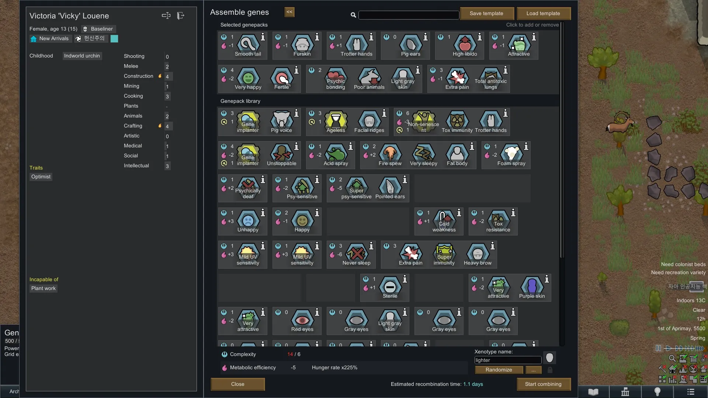Viewport: 708px width, 398px height.
Task: Toggle the temperature overlay thermometer icon
Action: pyautogui.click(x=704, y=358)
